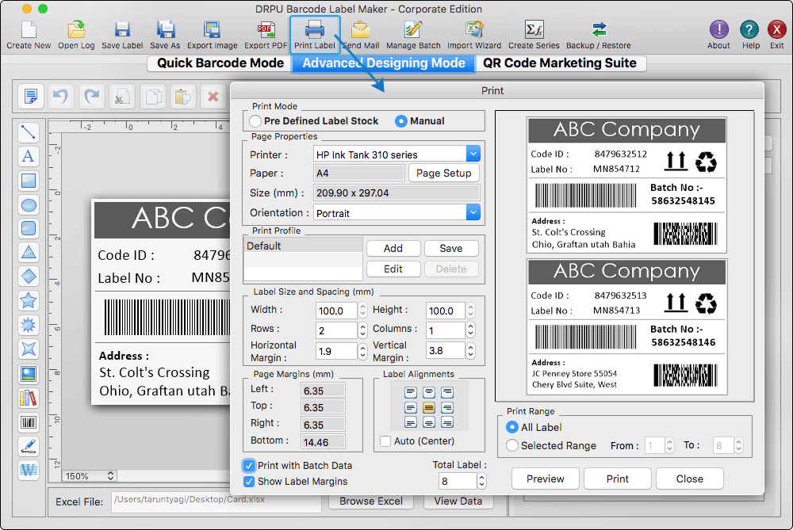Adjust Rows stepper arrows
Screen dimensions: 793x530
362,330
